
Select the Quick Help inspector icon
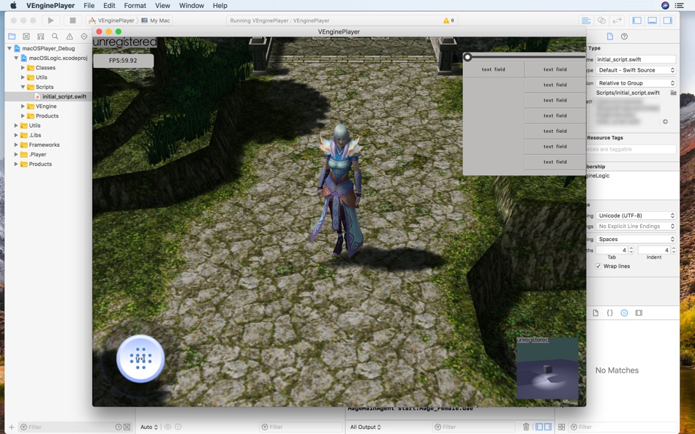pyautogui.click(x=624, y=37)
